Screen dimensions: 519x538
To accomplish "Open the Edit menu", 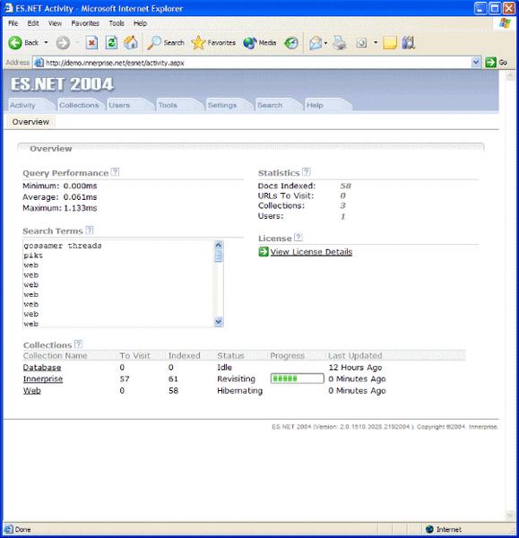I will pyautogui.click(x=33, y=23).
